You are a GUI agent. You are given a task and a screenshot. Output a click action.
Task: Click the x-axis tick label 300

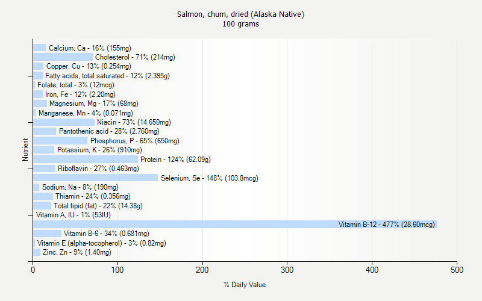tap(287, 270)
